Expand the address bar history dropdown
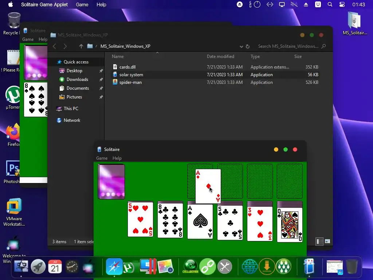This screenshot has width=373, height=280. (x=241, y=46)
